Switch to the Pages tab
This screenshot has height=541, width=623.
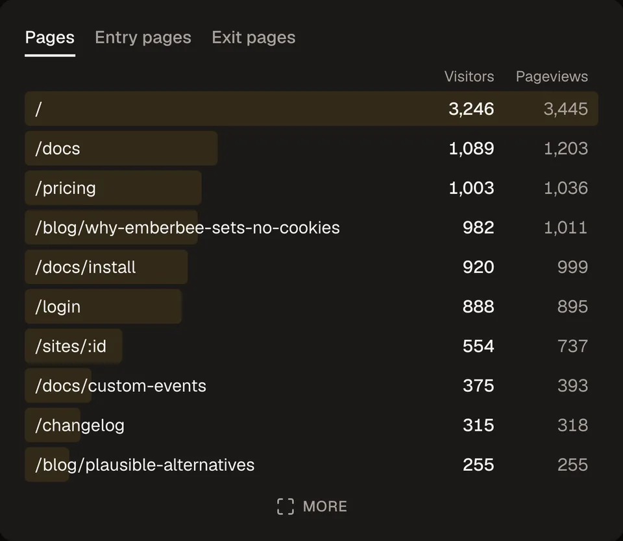[50, 38]
